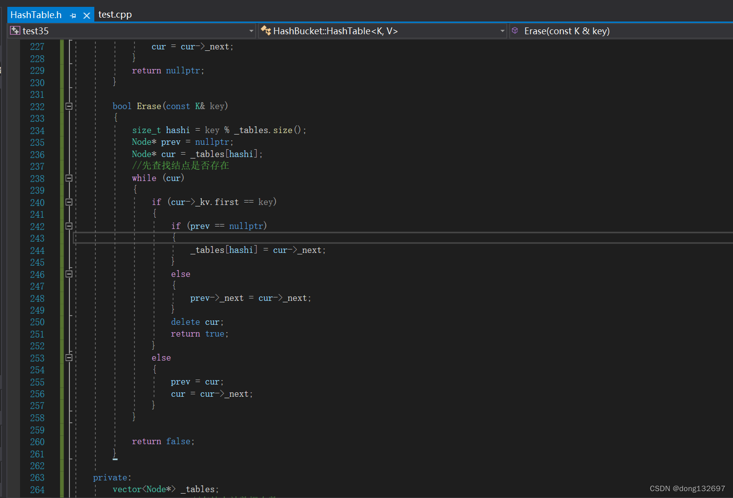Click 'vector<Node*> _tables;' declaration

click(x=166, y=489)
